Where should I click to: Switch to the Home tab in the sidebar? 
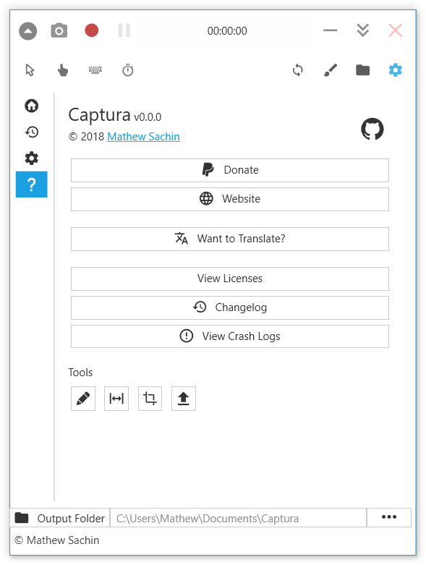[32, 106]
